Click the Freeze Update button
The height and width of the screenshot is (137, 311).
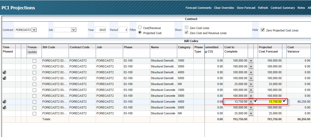[x=32, y=52]
